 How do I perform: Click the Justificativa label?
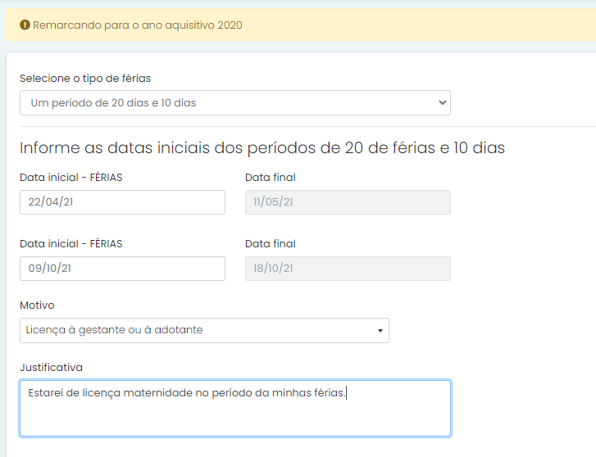(52, 368)
